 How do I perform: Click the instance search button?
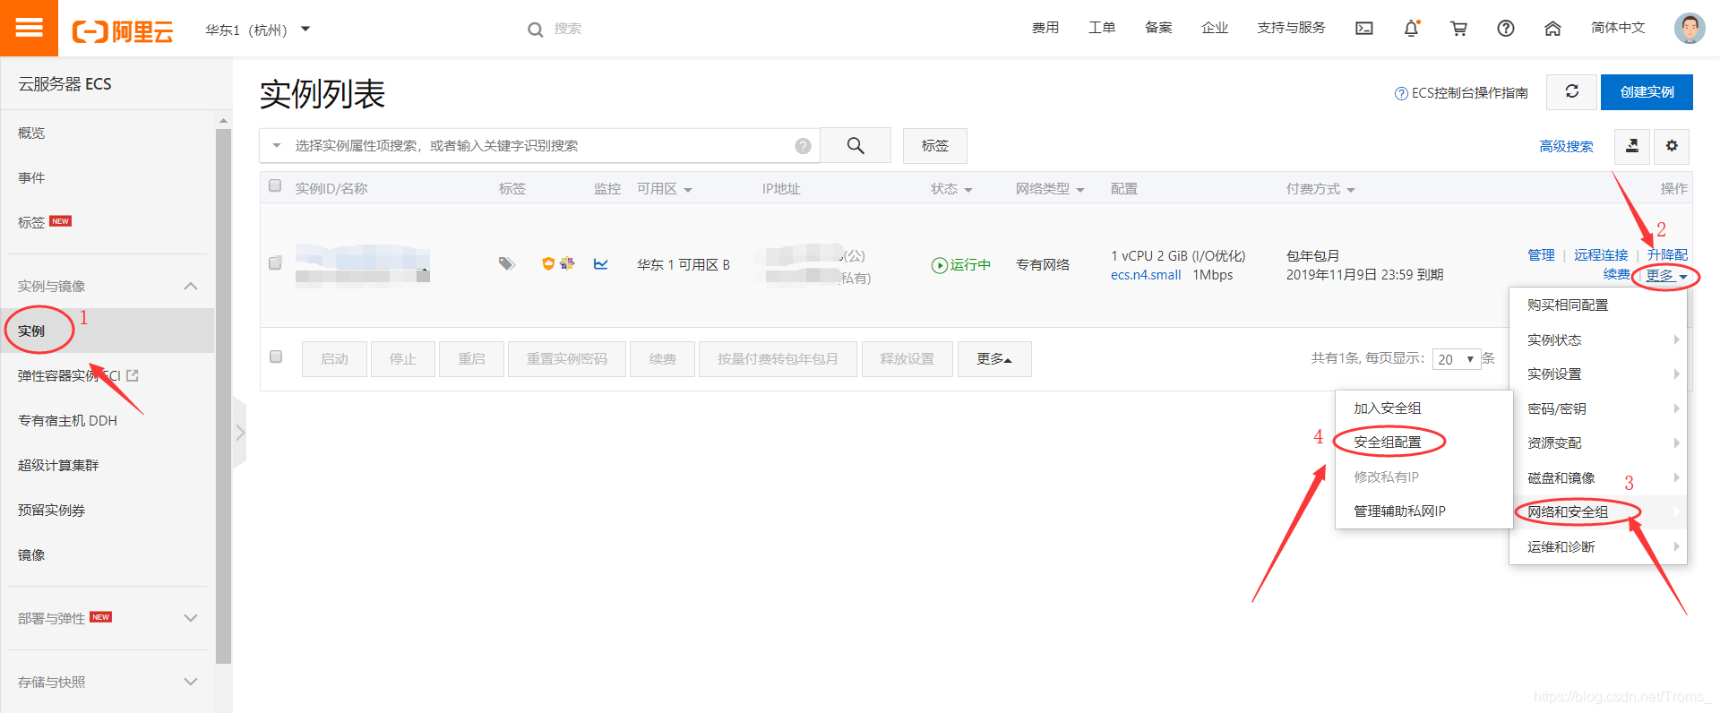856,145
